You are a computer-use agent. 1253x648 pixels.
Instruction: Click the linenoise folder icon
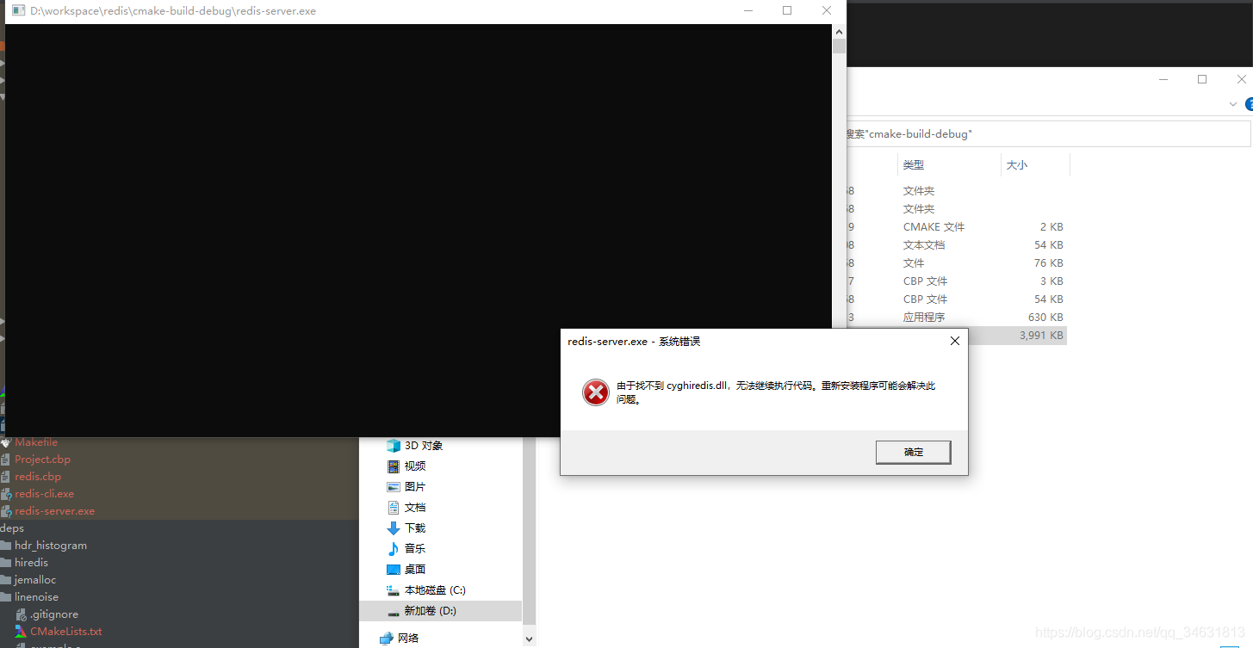click(6, 597)
